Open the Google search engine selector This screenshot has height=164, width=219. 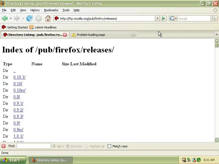[x=173, y=18]
